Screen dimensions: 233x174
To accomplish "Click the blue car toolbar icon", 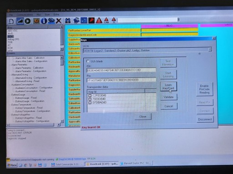I will coord(51,21).
